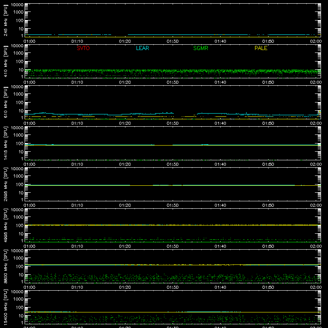
Task: Click the 1000 y-axis value of 8800 MHz panel
Action: pos(18,258)
